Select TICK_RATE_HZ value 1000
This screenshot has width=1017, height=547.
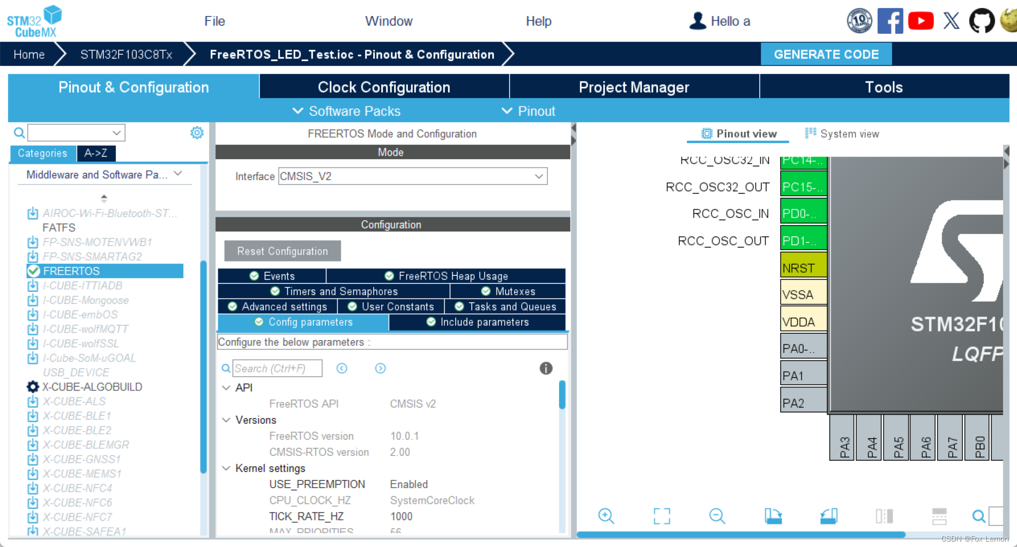tap(401, 516)
